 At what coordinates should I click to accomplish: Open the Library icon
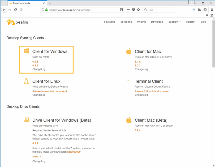coord(199,10)
